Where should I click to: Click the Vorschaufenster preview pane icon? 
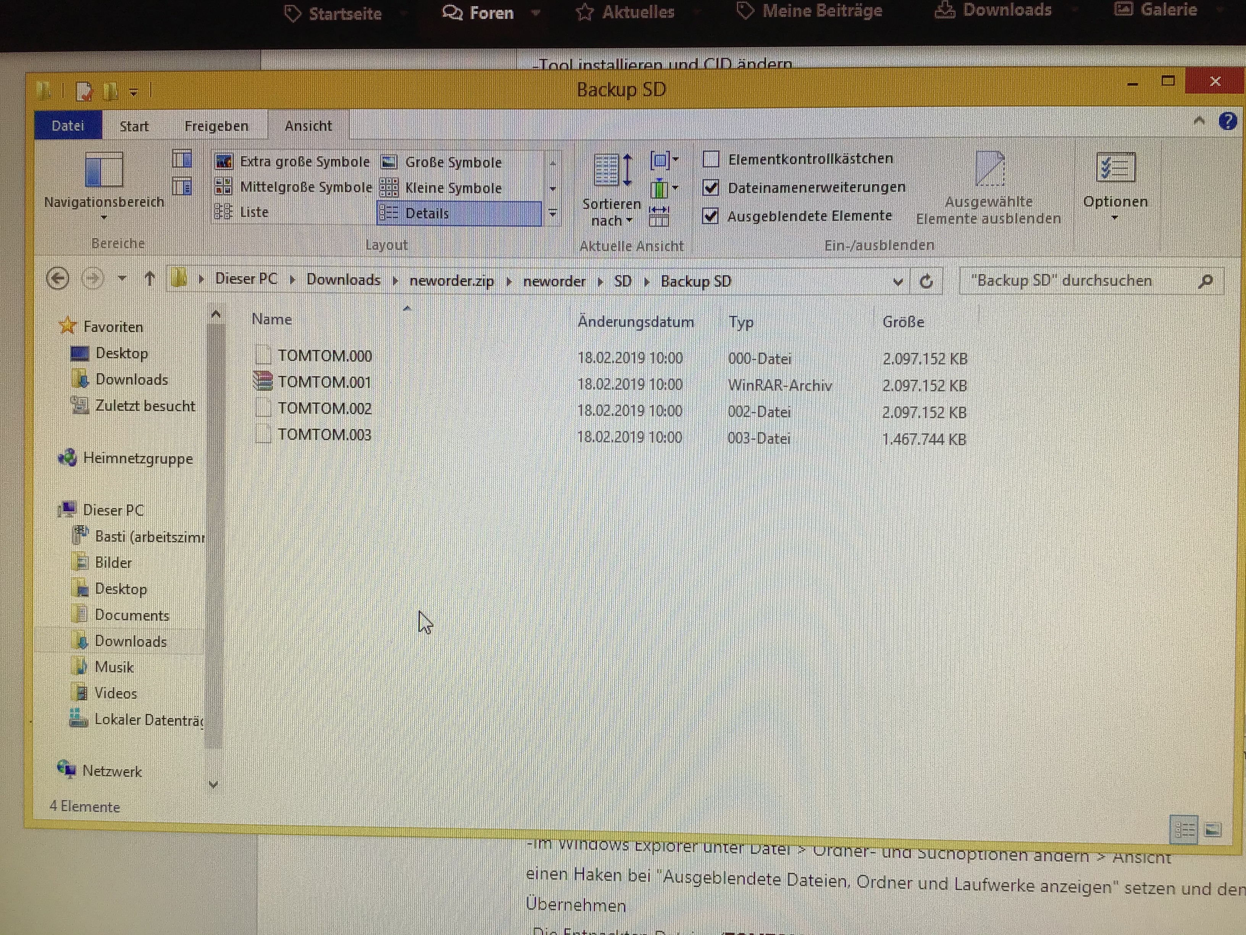(x=182, y=159)
